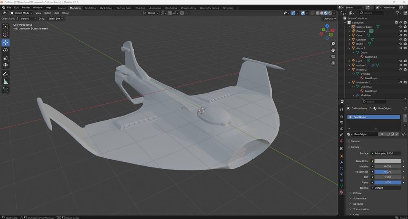Open the View Layer properties tab
This screenshot has width=408, height=219.
(x=341, y=129)
